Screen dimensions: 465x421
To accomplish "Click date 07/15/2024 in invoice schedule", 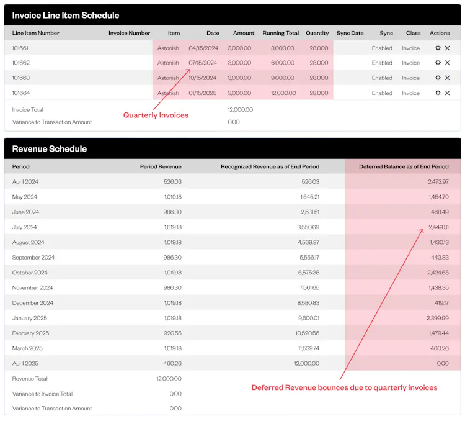I will click(x=203, y=63).
